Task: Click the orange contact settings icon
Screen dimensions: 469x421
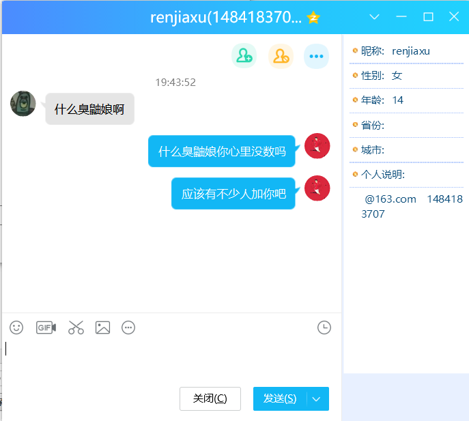Action: [x=280, y=57]
